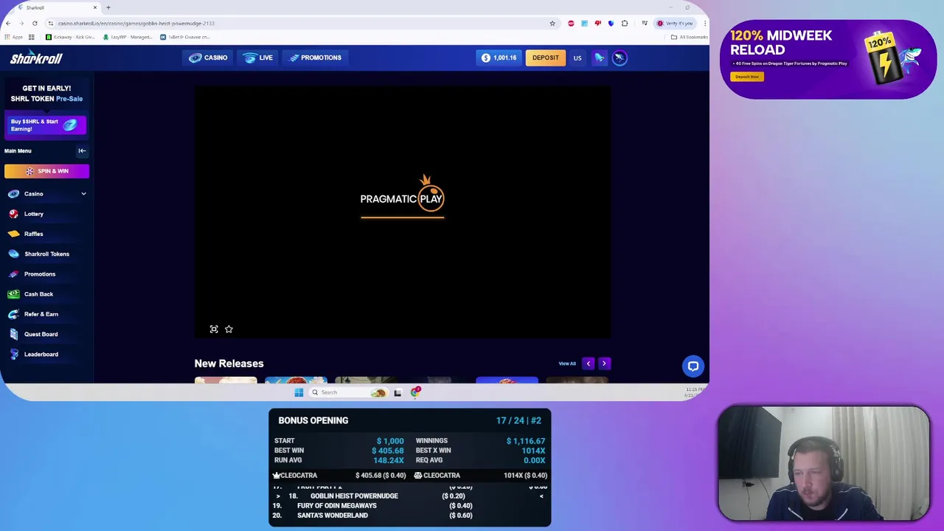Image resolution: width=944 pixels, height=531 pixels.
Task: Open a new browser tab
Action: [x=108, y=7]
